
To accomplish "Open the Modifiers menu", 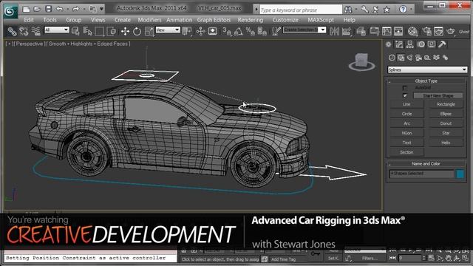I will pyautogui.click(x=149, y=20).
